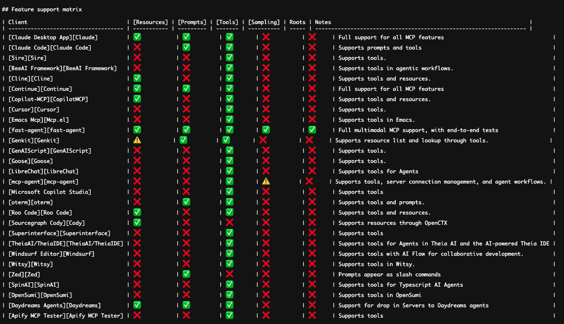This screenshot has width=564, height=324.
Task: Click the Tools checkmark in the Cursor row
Action: [x=230, y=109]
